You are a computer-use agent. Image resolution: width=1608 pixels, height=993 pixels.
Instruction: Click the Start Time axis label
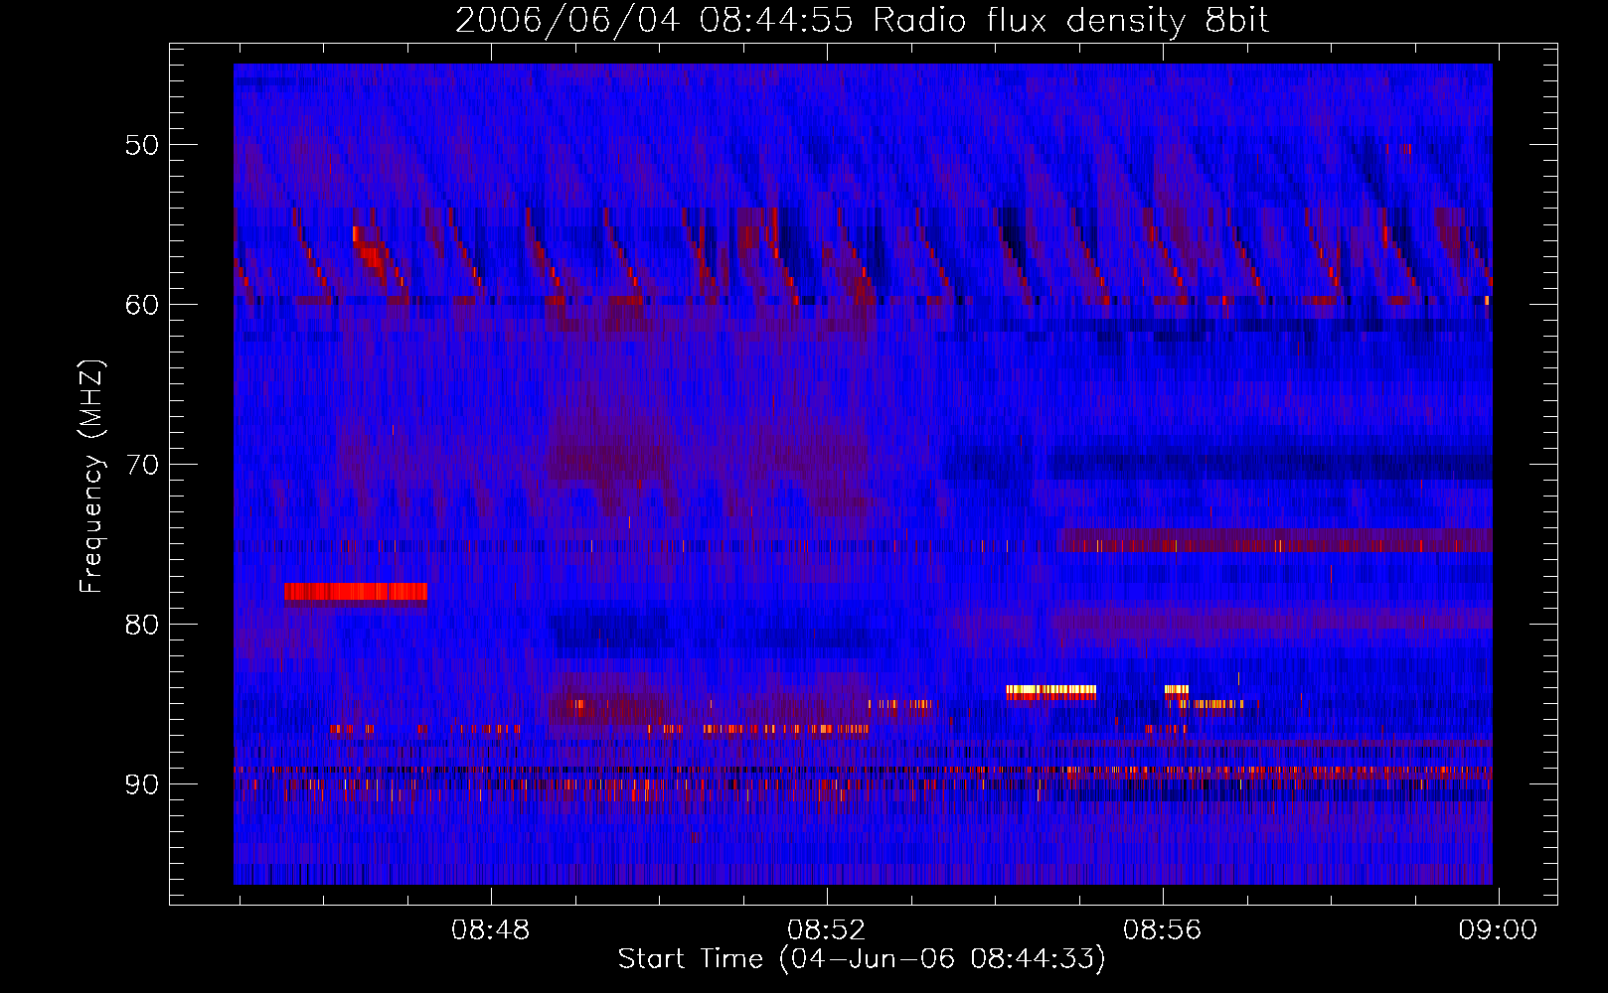pyautogui.click(x=862, y=959)
